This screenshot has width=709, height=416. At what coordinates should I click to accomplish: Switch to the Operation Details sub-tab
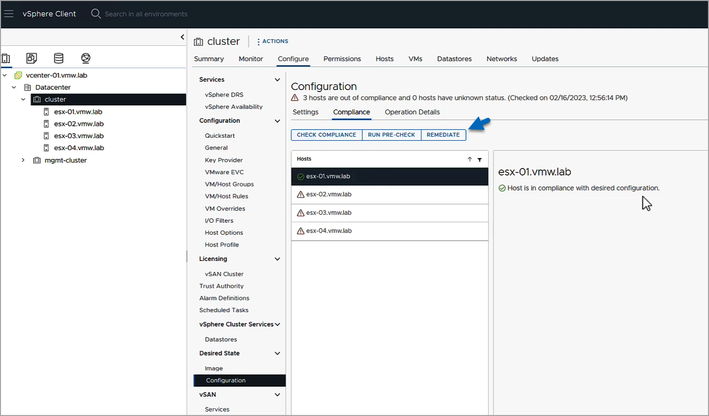click(x=412, y=112)
